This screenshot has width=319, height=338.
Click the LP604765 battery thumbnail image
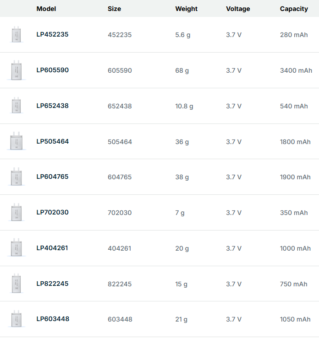pyautogui.click(x=16, y=177)
